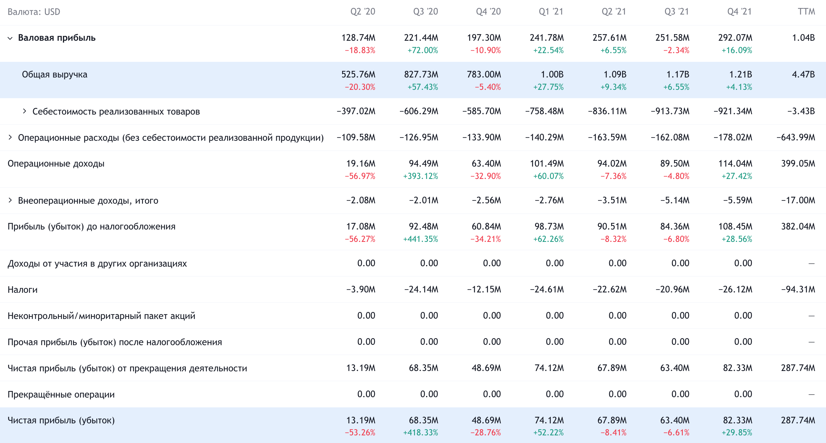Select operating income Q4 '21 value 114.04M
Image resolution: width=826 pixels, height=443 pixels.
click(x=735, y=164)
